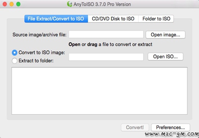The image size is (199, 138).
Task: Minimize the window using the yellow button
Action: tap(11, 4)
